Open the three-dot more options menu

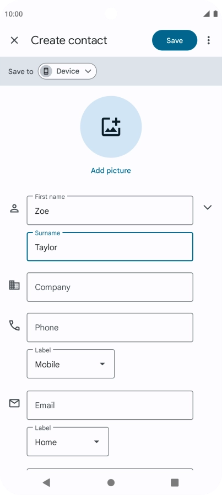tap(208, 40)
